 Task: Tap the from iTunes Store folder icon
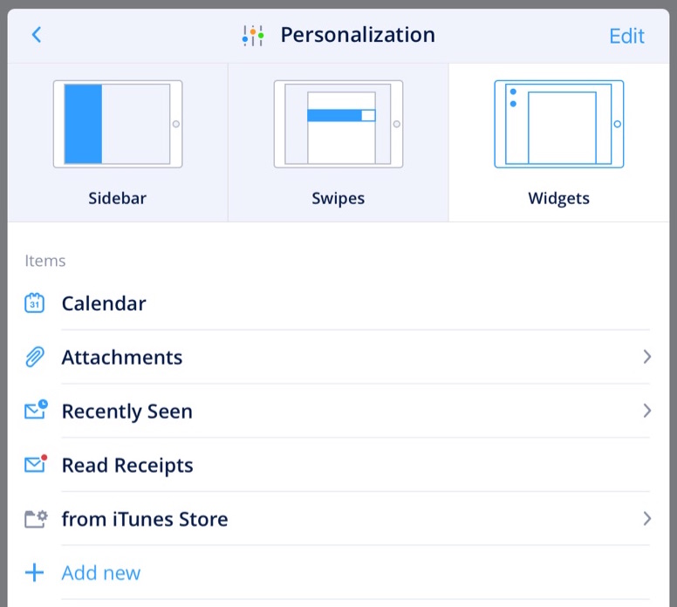tap(35, 519)
